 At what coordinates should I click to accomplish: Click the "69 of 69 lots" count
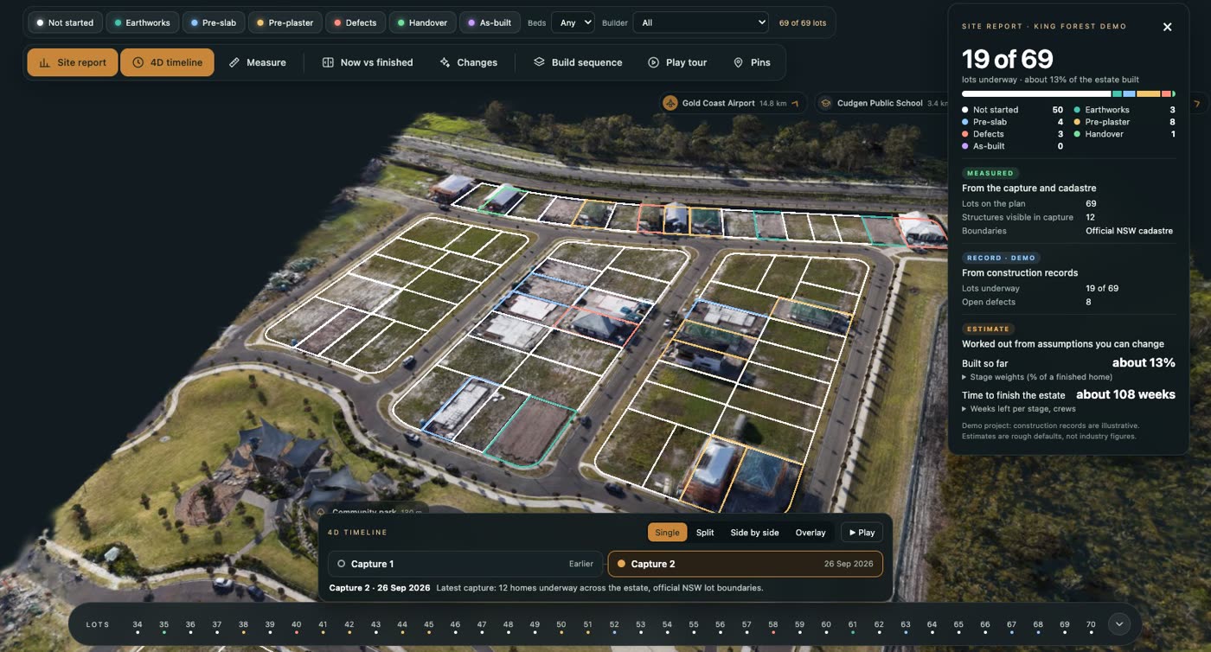tap(803, 22)
